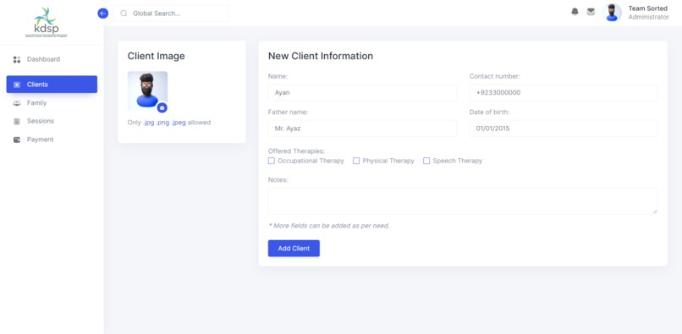Screen dimensions: 682x334
Task: Go to Famliy in the sidebar
Action: pyautogui.click(x=52, y=103)
